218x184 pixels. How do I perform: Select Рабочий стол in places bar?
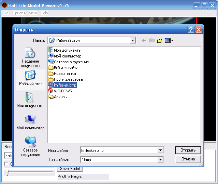(30, 79)
